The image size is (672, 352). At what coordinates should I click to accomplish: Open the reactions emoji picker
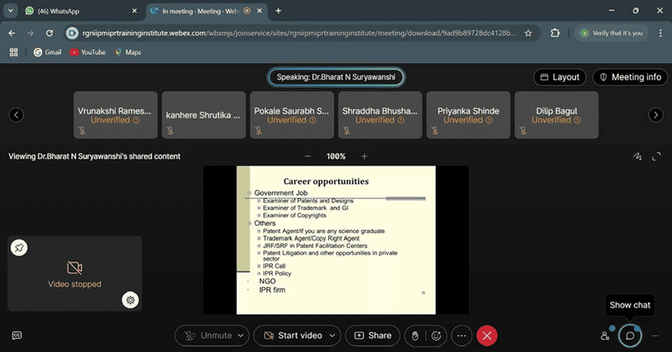[x=436, y=336]
